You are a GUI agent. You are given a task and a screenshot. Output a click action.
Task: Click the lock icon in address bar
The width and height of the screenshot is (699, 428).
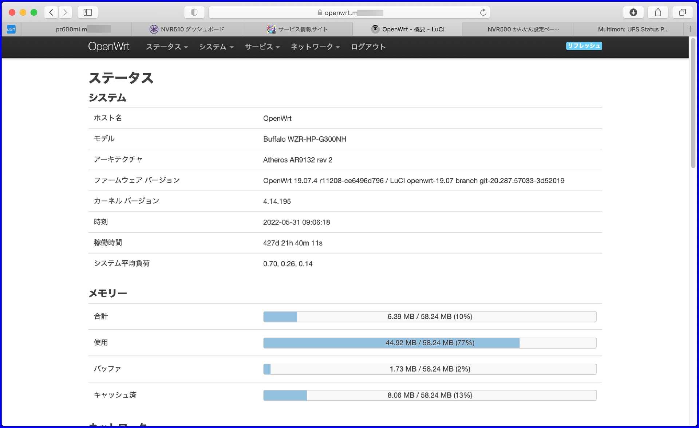tap(320, 12)
